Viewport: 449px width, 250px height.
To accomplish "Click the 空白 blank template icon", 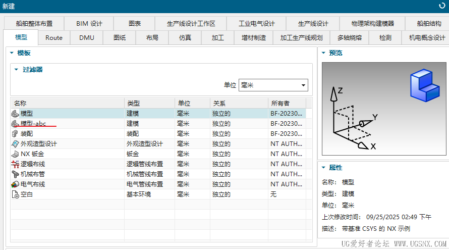I will point(15,194).
